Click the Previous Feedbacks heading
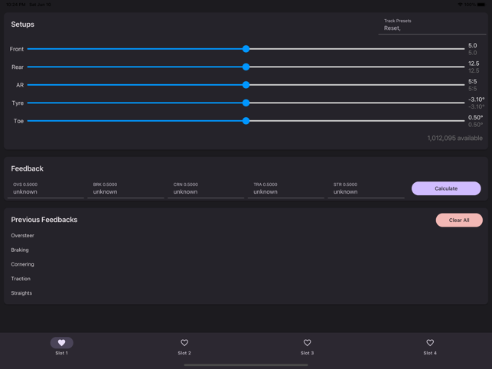 (x=44, y=220)
